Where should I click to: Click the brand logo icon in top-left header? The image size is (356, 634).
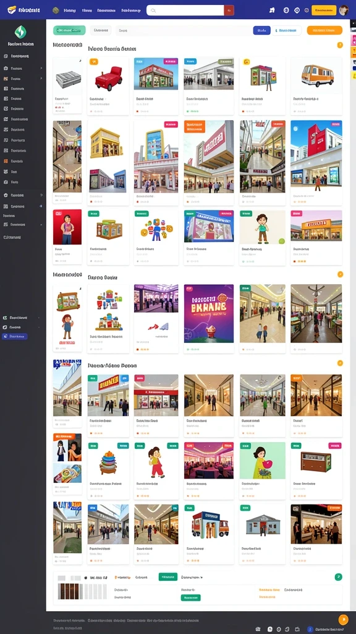point(12,10)
